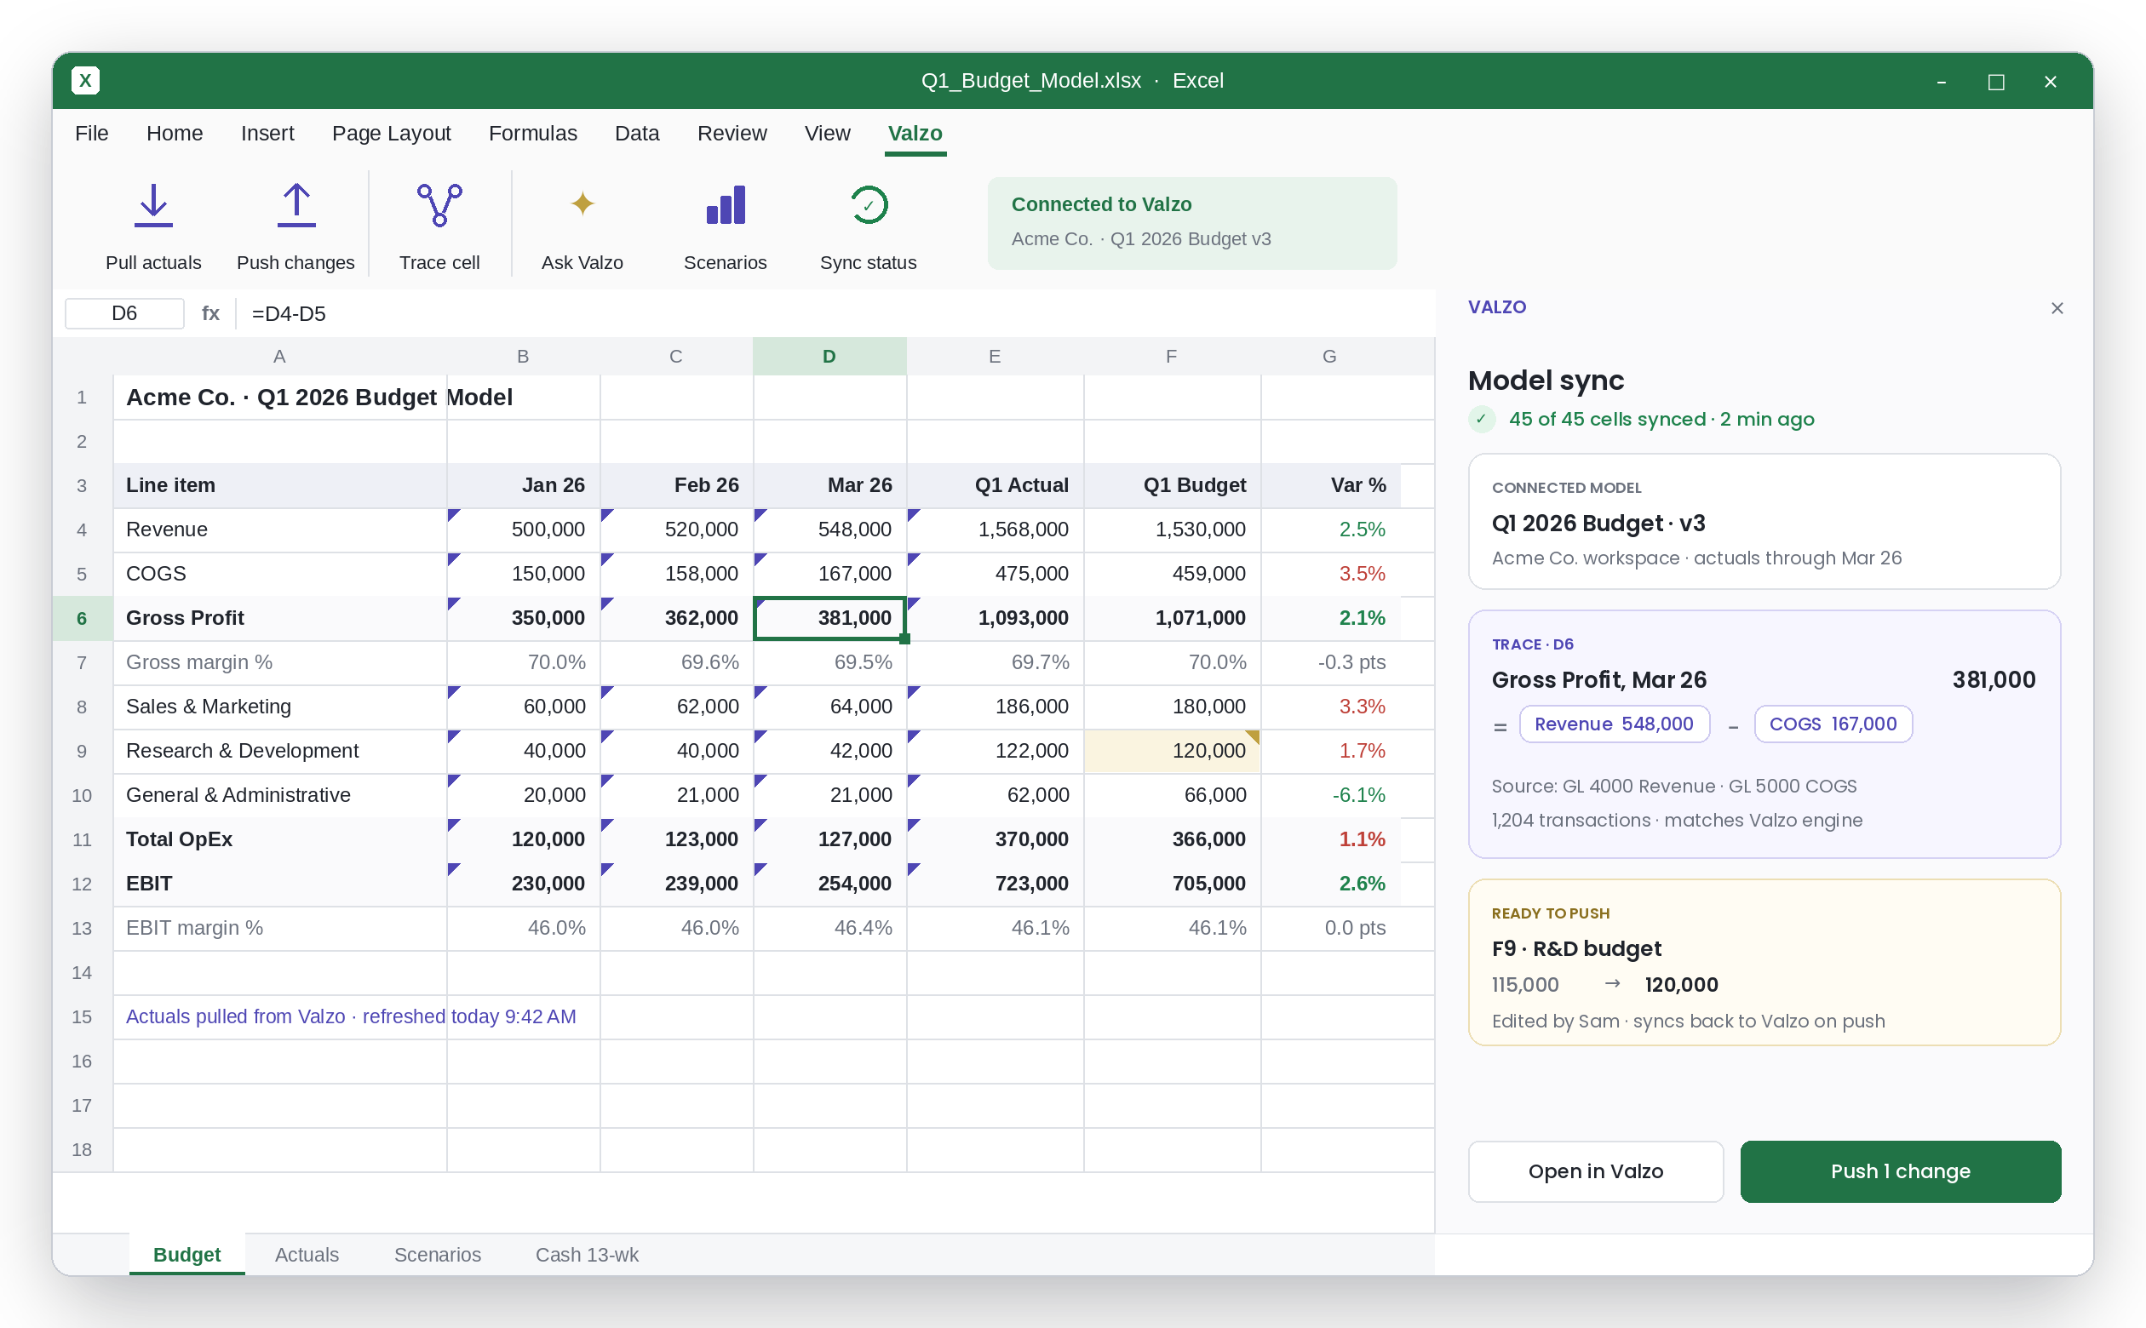The width and height of the screenshot is (2146, 1328).
Task: Go to the Cash 13-wk sheet
Action: click(x=587, y=1254)
